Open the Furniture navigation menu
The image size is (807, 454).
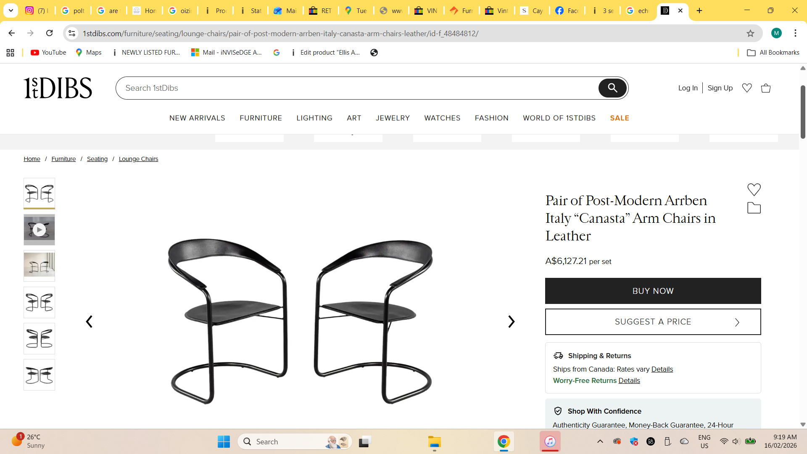pyautogui.click(x=261, y=118)
